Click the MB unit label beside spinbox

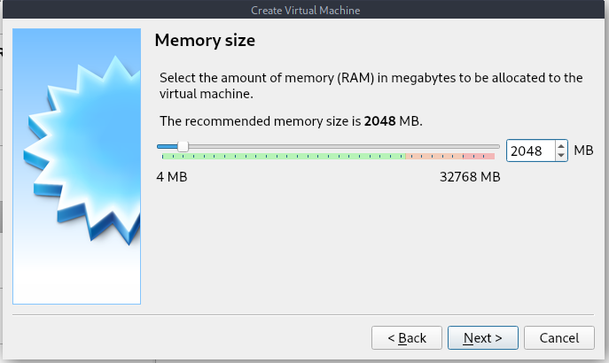pyautogui.click(x=583, y=151)
